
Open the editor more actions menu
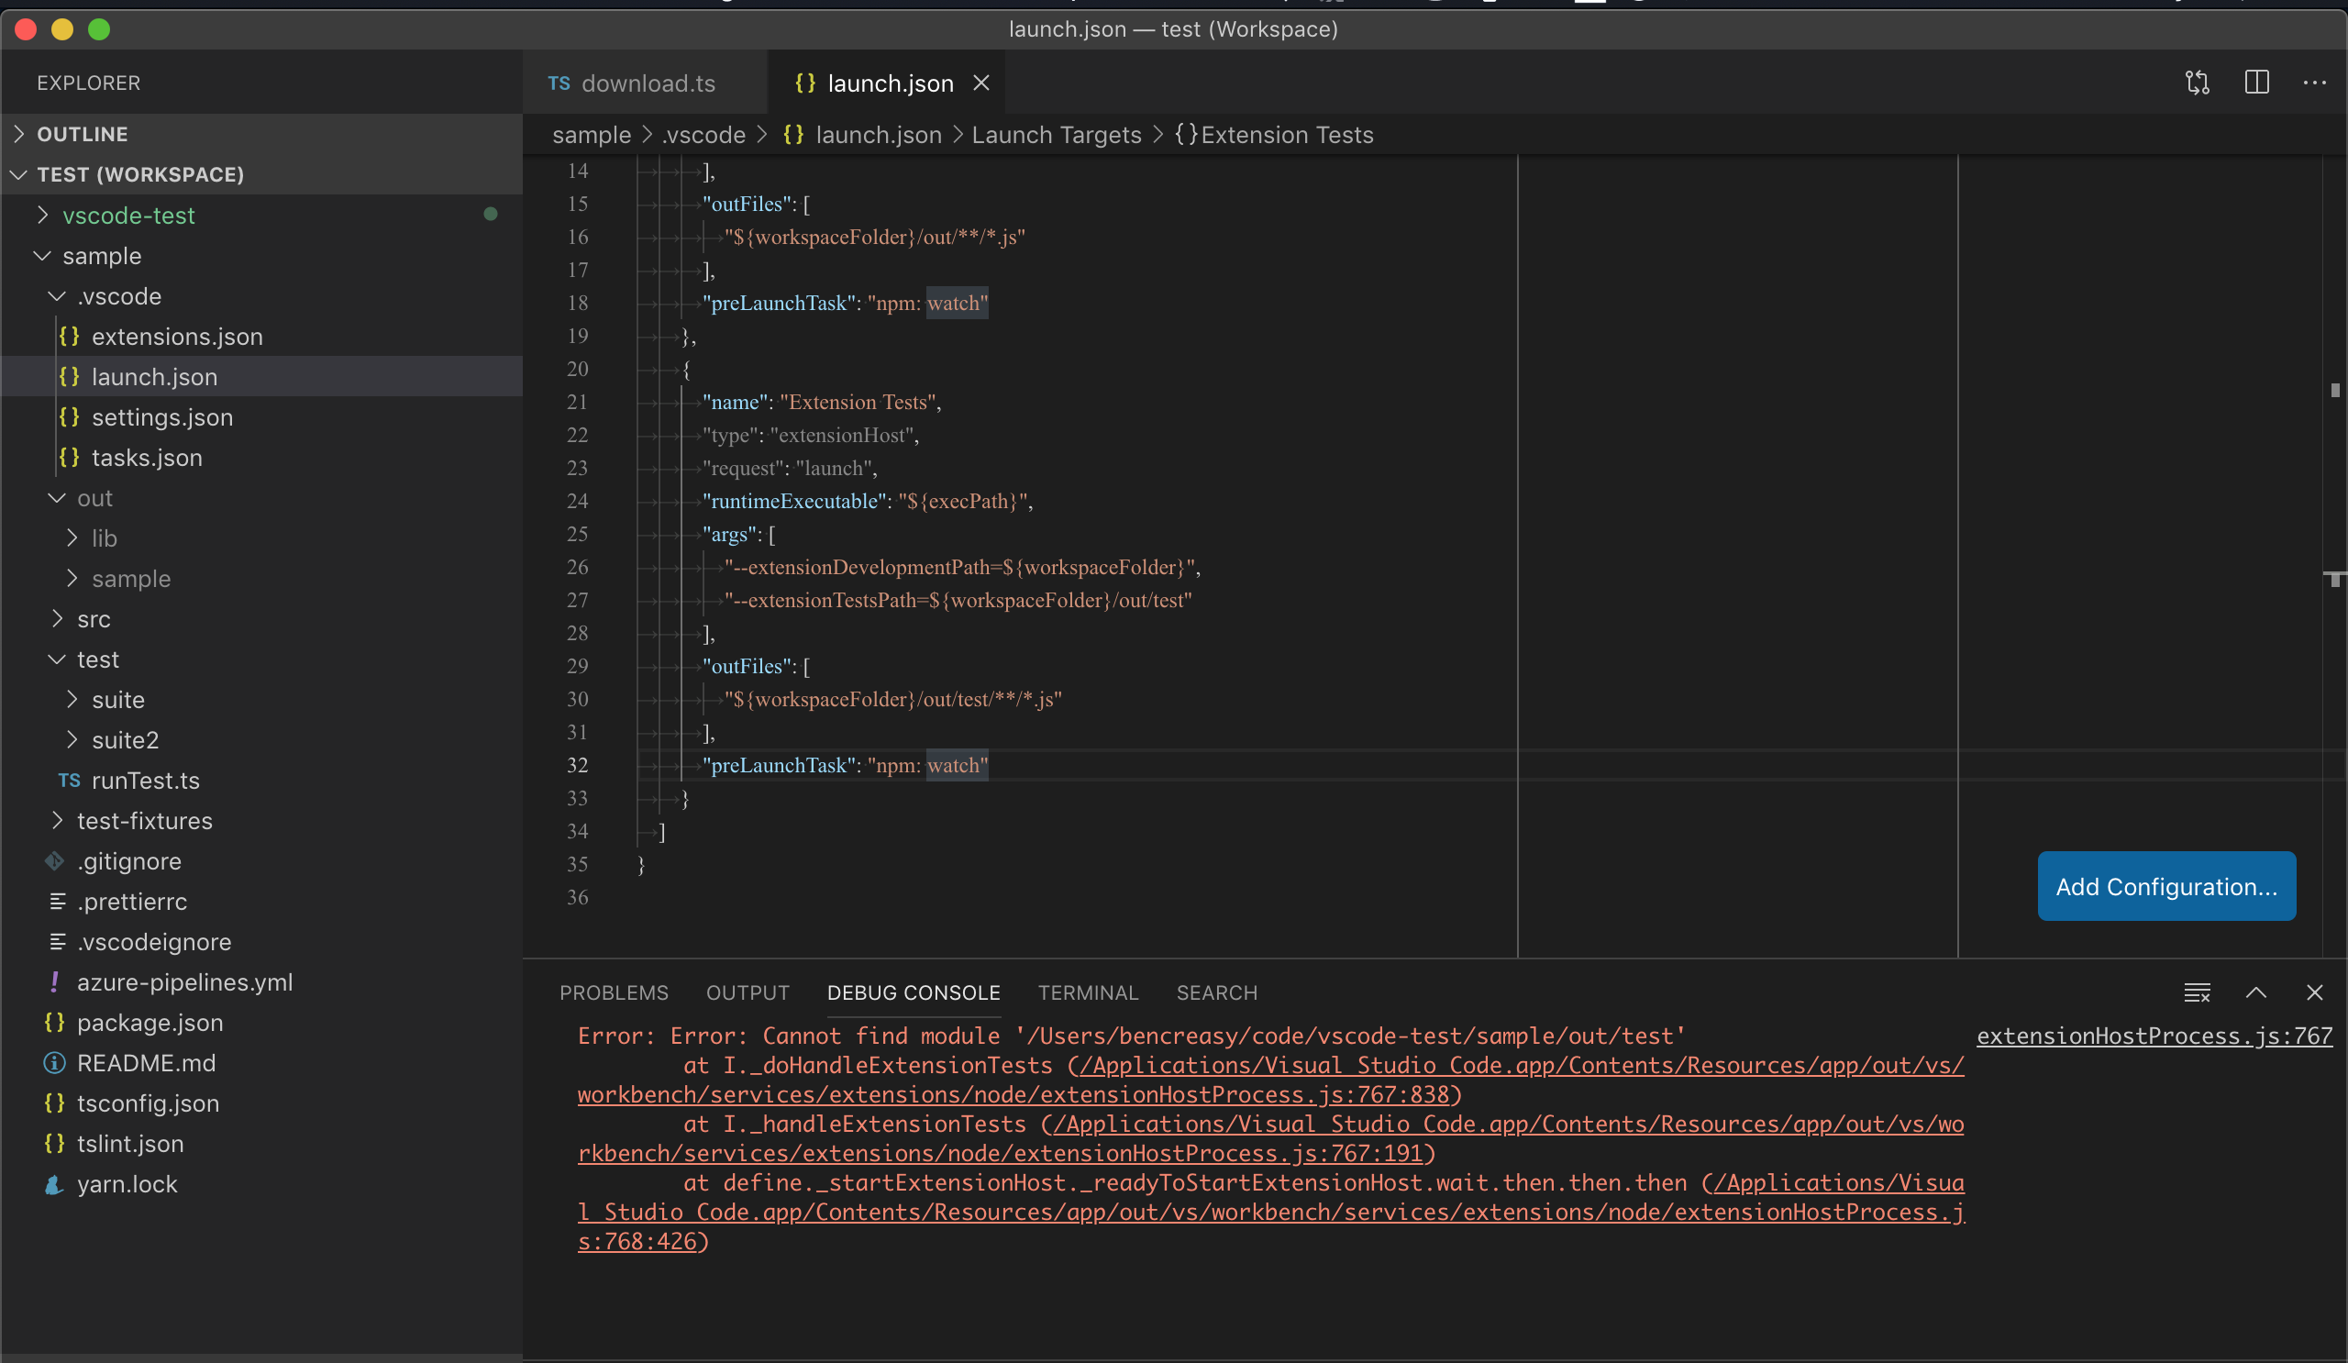tap(2317, 82)
